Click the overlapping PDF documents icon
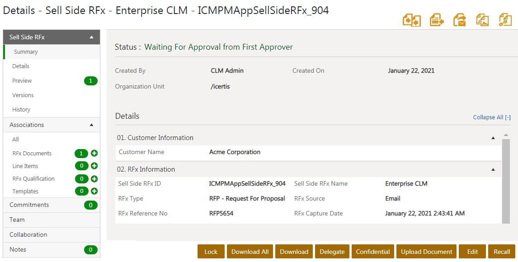Image resolution: width=518 pixels, height=262 pixels. (482, 20)
